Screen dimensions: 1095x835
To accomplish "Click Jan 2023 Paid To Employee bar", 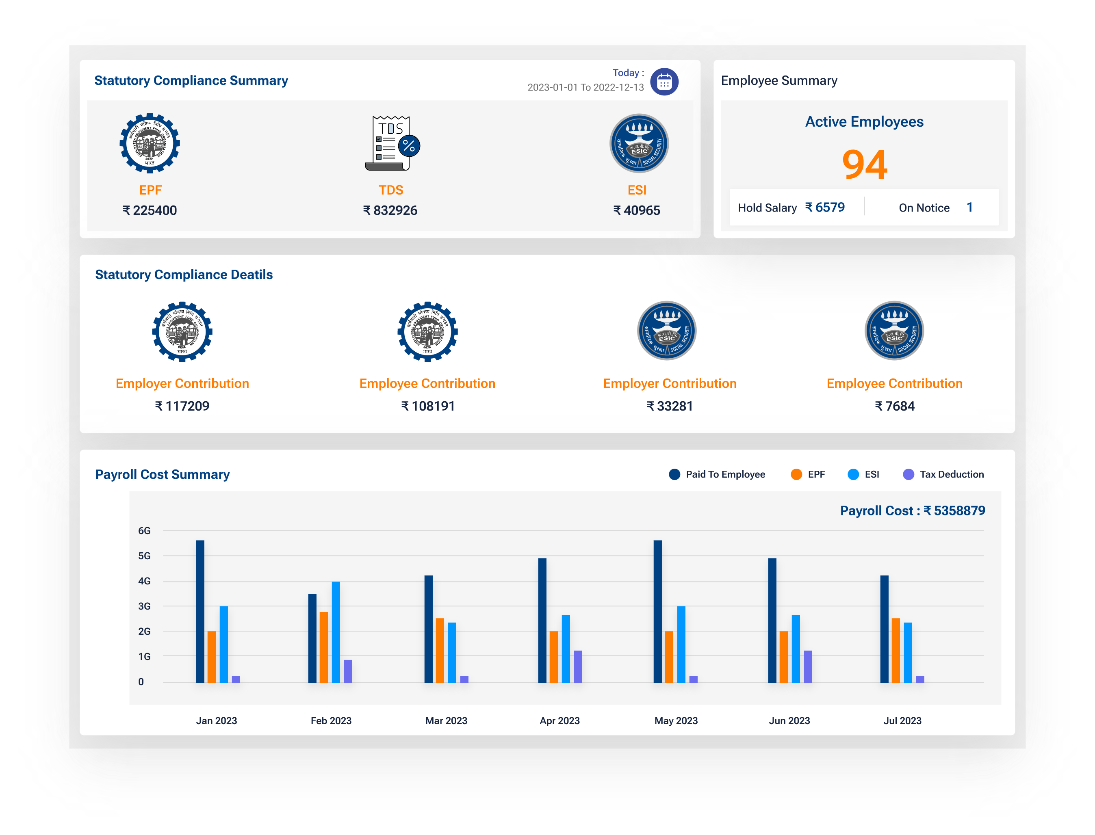I will (200, 611).
